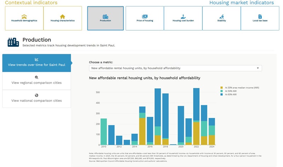Select View trends over time for Saint Paul

pyautogui.click(x=36, y=63)
